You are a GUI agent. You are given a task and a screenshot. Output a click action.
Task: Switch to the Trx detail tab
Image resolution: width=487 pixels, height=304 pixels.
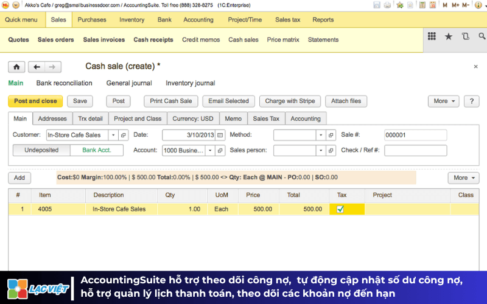[90, 119]
